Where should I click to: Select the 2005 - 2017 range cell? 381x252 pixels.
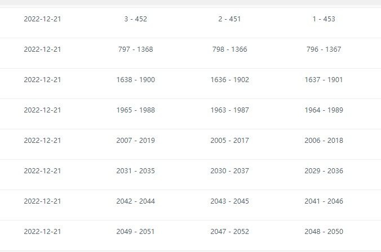point(229,141)
